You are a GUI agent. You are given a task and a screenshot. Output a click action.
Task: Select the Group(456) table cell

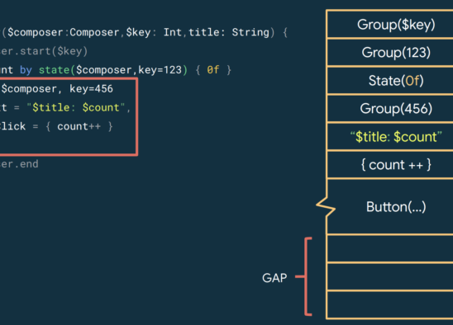pyautogui.click(x=389, y=108)
